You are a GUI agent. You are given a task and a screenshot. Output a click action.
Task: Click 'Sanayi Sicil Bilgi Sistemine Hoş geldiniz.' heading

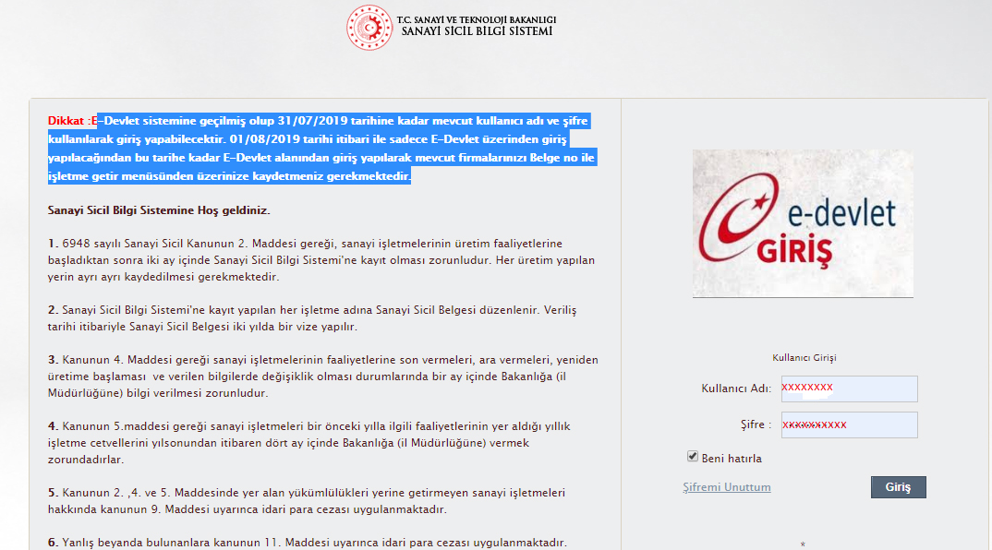159,210
